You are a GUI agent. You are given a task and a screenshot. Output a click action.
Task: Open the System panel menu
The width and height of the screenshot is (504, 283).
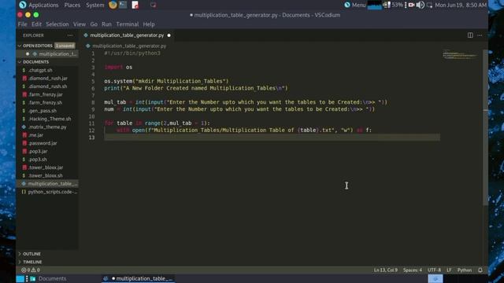[94, 5]
